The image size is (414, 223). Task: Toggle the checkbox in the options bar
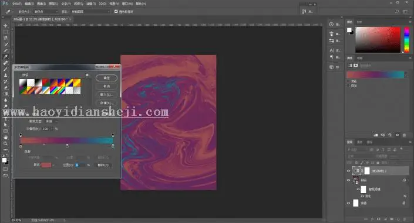click(x=116, y=12)
